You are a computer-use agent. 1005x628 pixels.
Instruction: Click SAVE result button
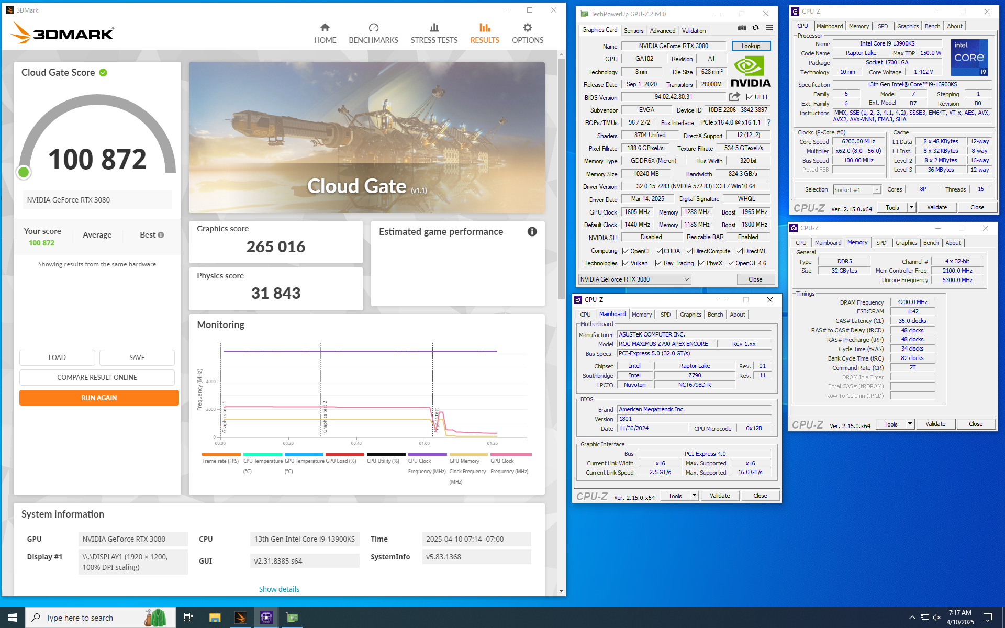137,357
